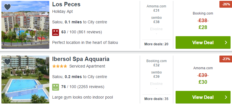Image resolution: width=232 pixels, height=104 pixels.
Task: Select Booking.com £32 deal for Ibersol
Action: (x=156, y=63)
